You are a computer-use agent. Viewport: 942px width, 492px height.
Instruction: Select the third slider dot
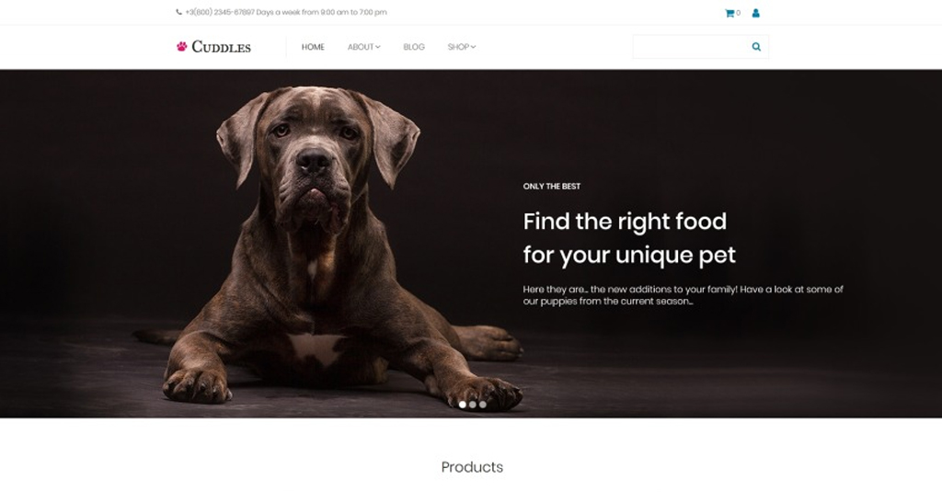coord(482,405)
